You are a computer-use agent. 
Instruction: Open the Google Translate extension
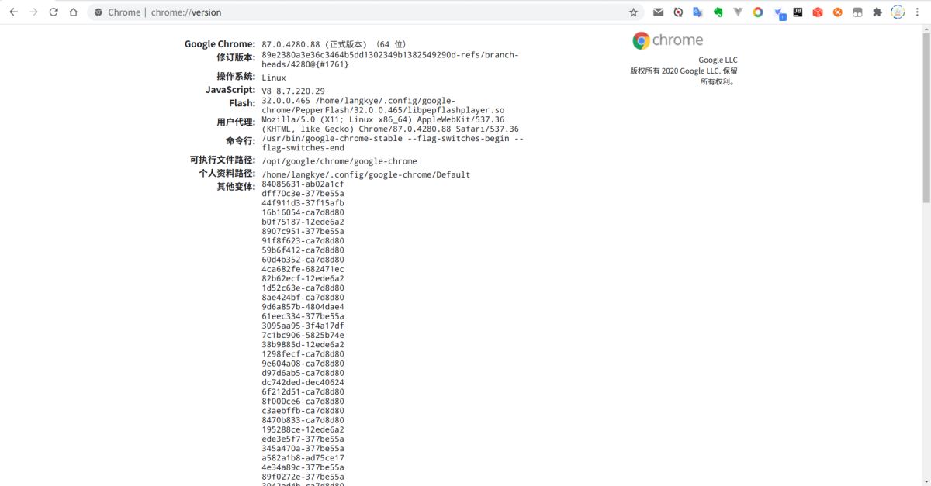698,12
